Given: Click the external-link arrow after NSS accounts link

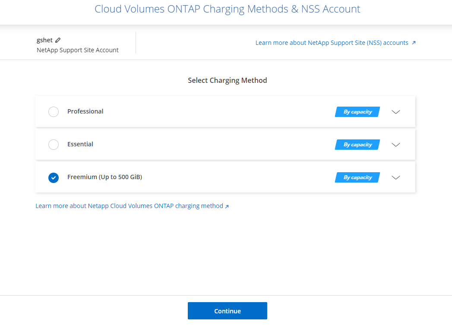Looking at the screenshot, I should click(x=414, y=43).
